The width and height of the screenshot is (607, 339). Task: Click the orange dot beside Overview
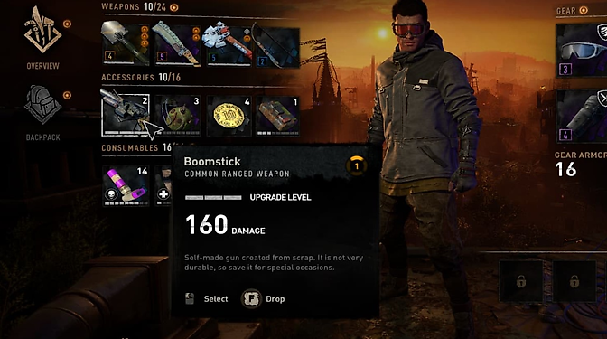tap(67, 24)
